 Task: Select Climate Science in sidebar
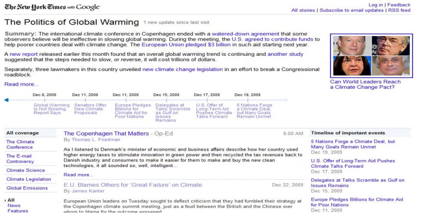(26, 170)
